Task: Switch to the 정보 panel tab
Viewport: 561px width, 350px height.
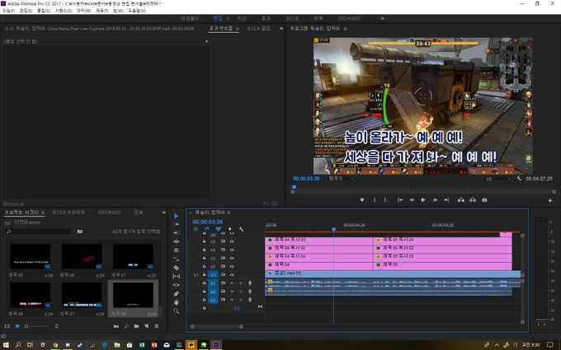Action: [x=139, y=212]
